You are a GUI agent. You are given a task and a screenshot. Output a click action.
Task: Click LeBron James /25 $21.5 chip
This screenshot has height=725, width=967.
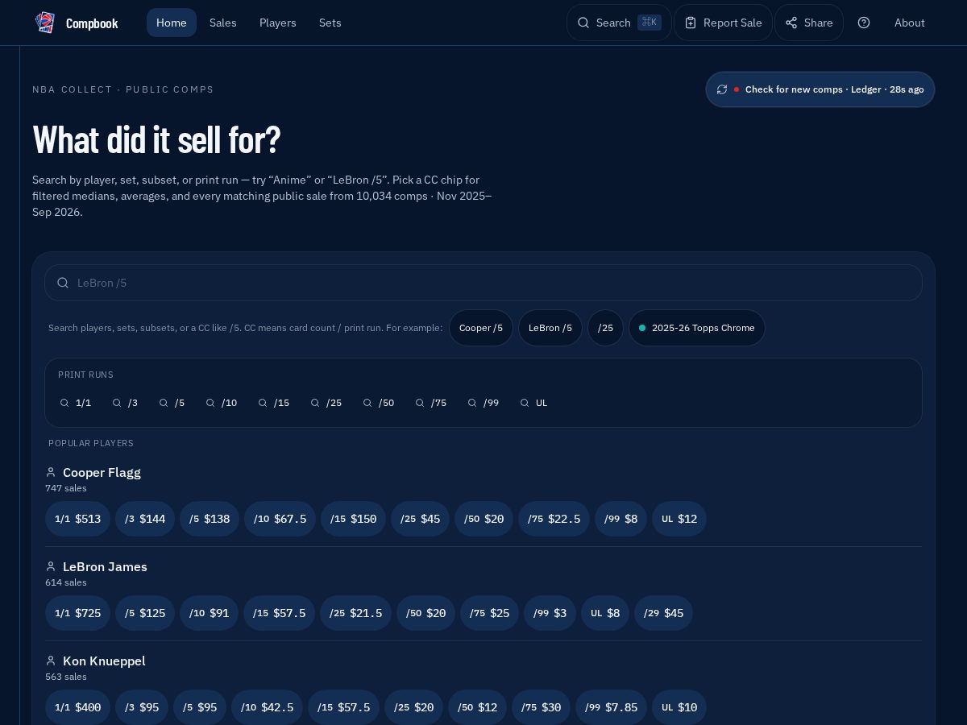pyautogui.click(x=355, y=613)
